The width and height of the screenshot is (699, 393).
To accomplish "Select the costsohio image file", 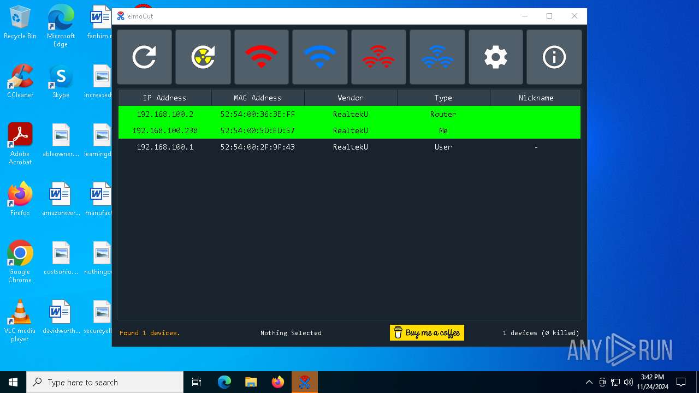I will pos(61,258).
